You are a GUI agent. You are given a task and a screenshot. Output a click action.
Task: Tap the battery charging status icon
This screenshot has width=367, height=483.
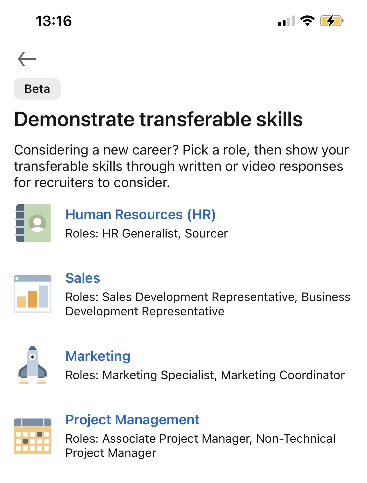(x=332, y=21)
